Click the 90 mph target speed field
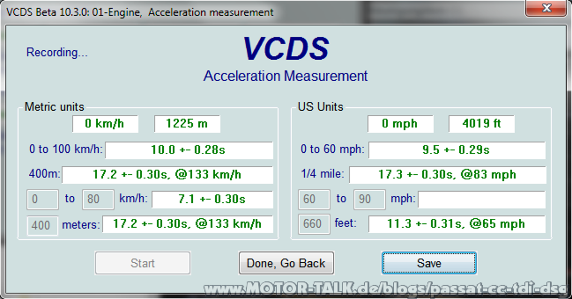 click(369, 199)
